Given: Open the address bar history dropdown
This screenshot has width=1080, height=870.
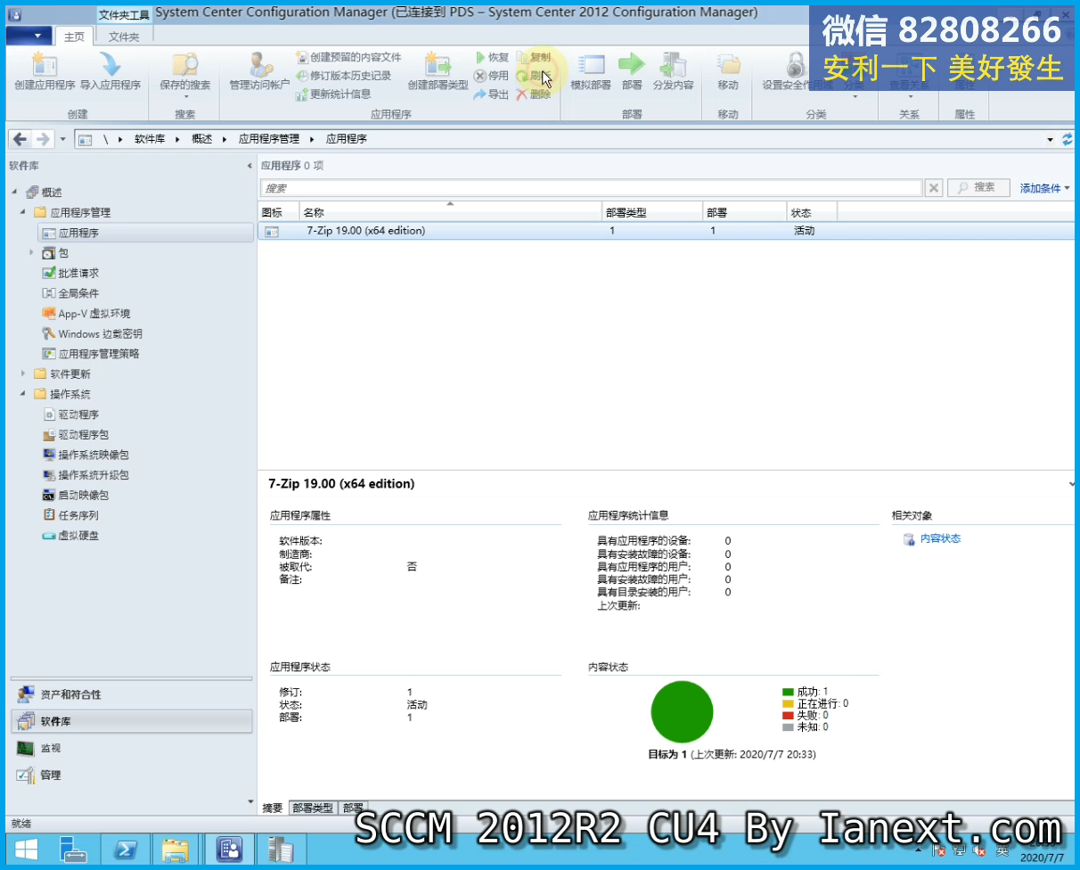Looking at the screenshot, I should click(1051, 139).
